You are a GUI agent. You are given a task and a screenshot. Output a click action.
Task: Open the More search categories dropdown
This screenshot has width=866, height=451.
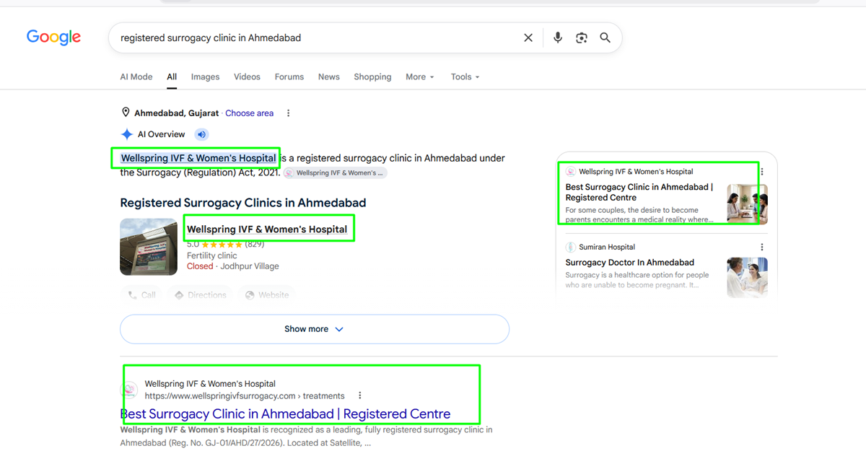(x=420, y=77)
